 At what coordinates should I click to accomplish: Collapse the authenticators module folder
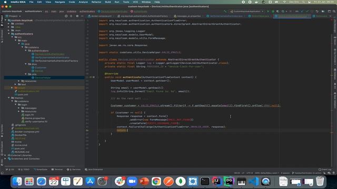(x=9, y=34)
